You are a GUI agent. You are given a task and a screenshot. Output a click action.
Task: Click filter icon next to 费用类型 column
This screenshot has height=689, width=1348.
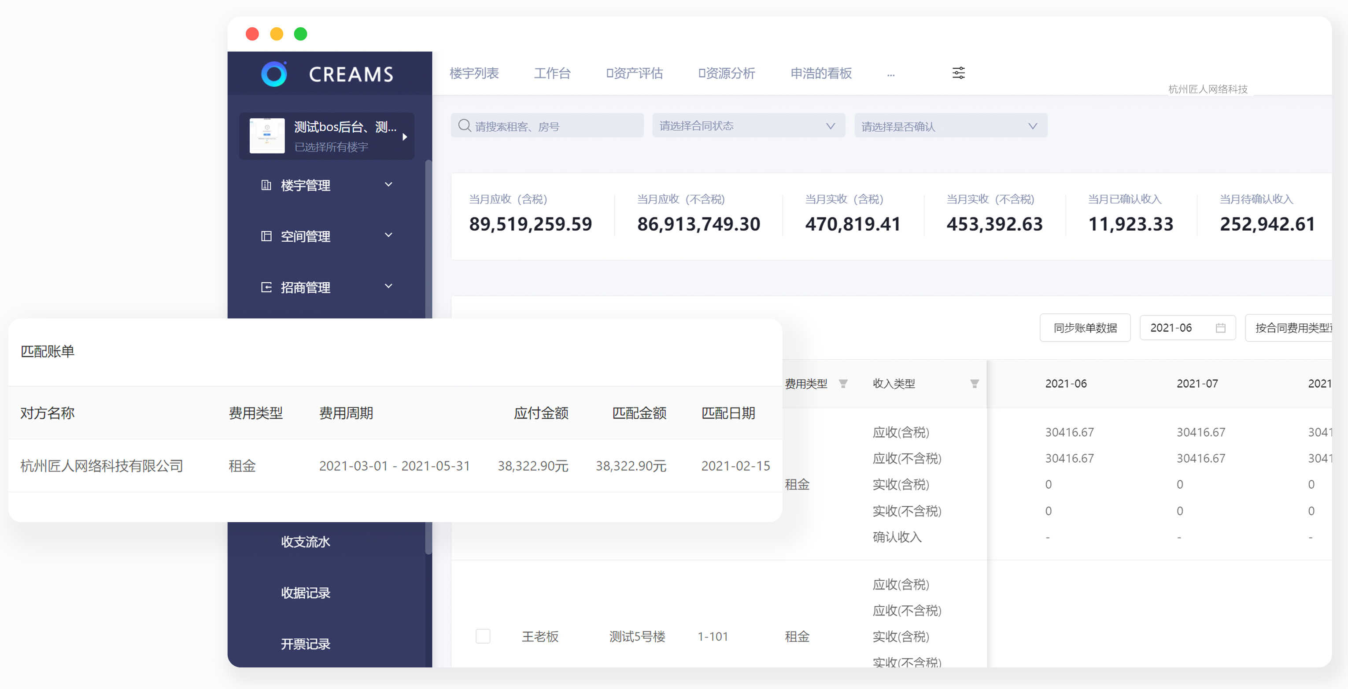[x=842, y=383]
